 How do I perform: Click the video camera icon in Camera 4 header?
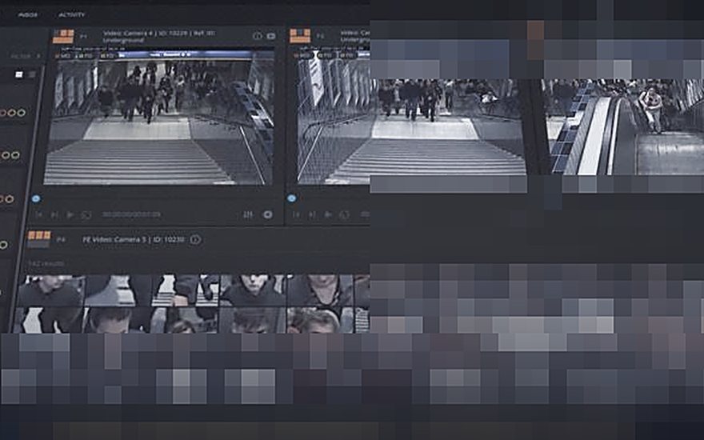[x=271, y=36]
